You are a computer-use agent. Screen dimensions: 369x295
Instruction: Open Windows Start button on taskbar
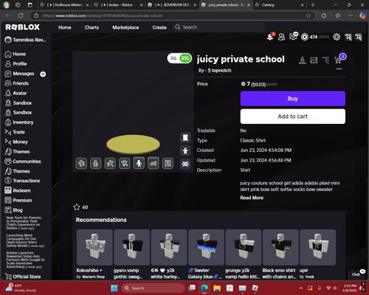114,288
